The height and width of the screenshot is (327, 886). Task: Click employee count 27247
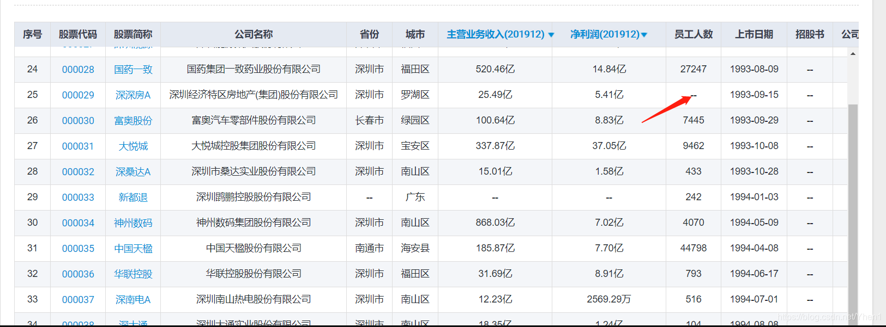[694, 70]
